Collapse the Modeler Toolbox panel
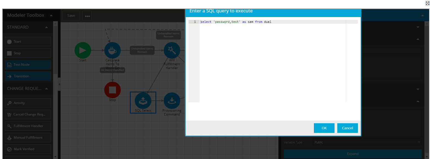 click(51, 15)
